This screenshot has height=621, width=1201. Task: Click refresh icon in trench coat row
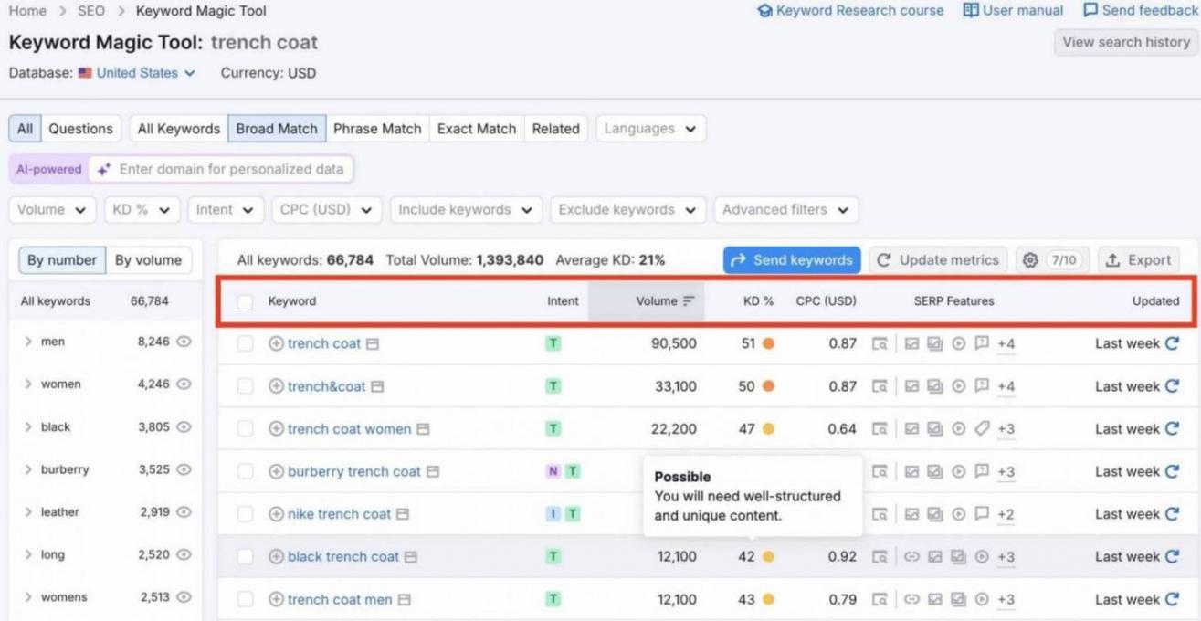point(1172,343)
